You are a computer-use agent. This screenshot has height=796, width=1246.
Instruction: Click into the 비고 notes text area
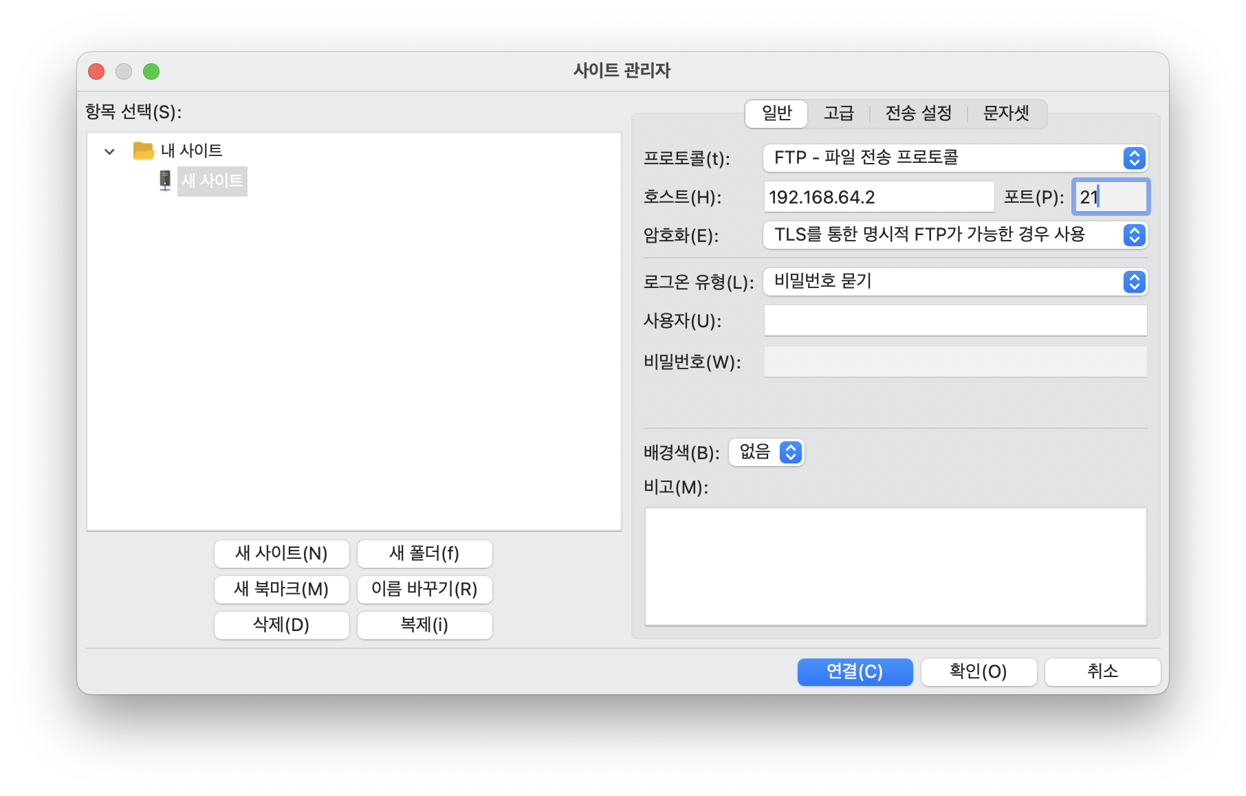tap(896, 566)
